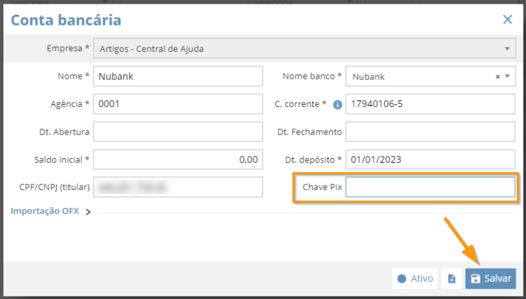Click the Dt. depósito field
Image resolution: width=526 pixels, height=299 pixels.
430,159
